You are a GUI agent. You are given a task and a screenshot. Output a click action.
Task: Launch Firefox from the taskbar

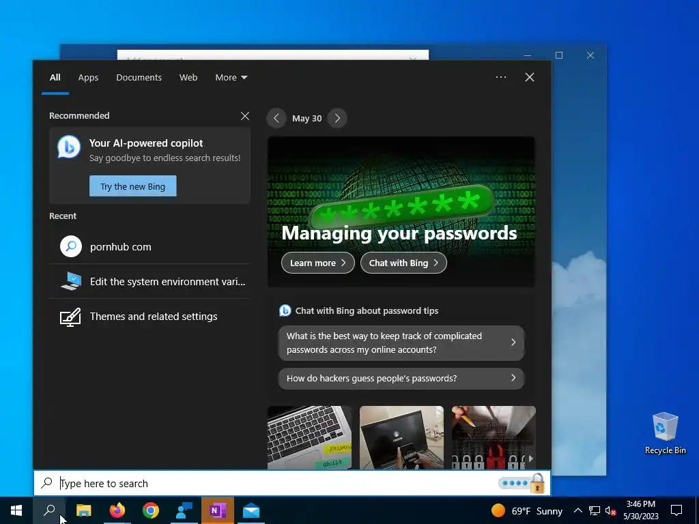(117, 510)
